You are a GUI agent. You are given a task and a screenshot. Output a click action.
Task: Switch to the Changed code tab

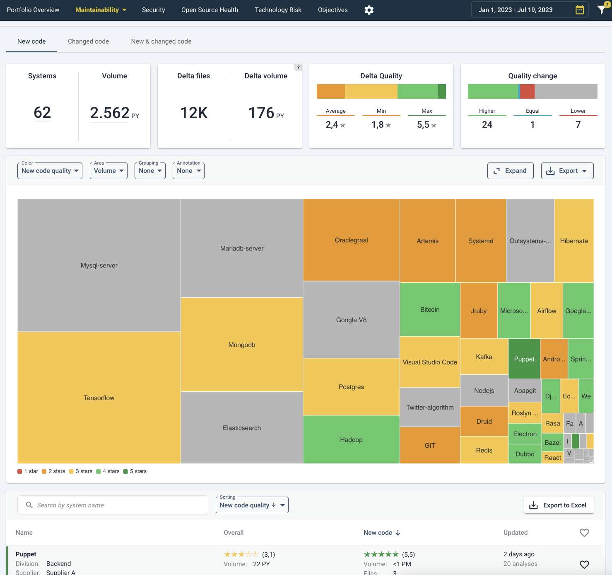click(88, 41)
